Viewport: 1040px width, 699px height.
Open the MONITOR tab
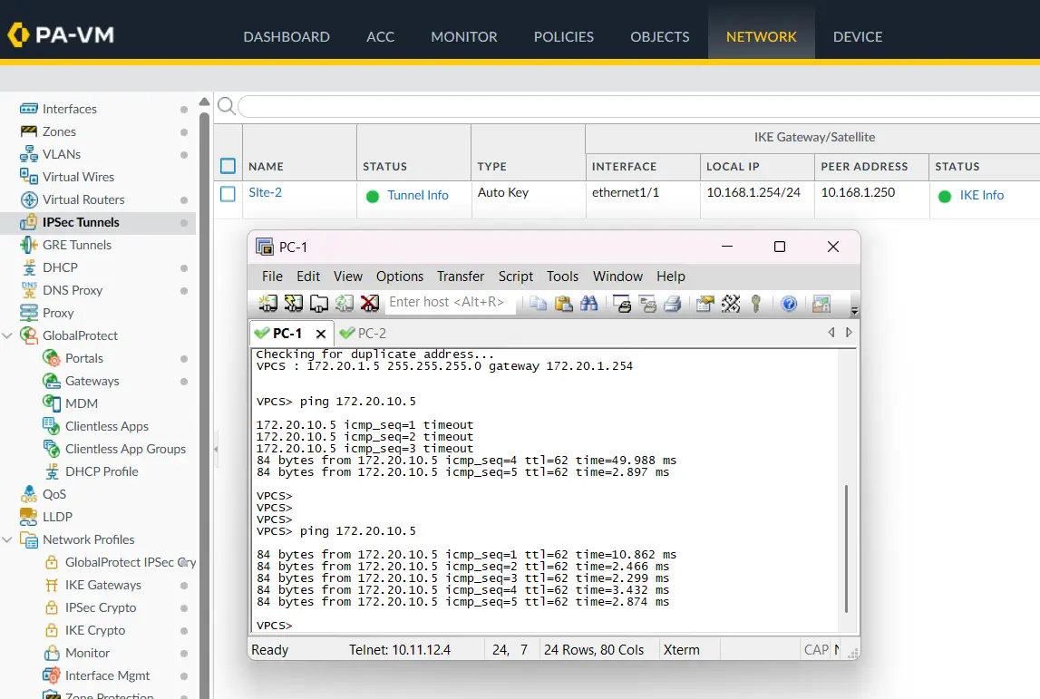pyautogui.click(x=464, y=36)
